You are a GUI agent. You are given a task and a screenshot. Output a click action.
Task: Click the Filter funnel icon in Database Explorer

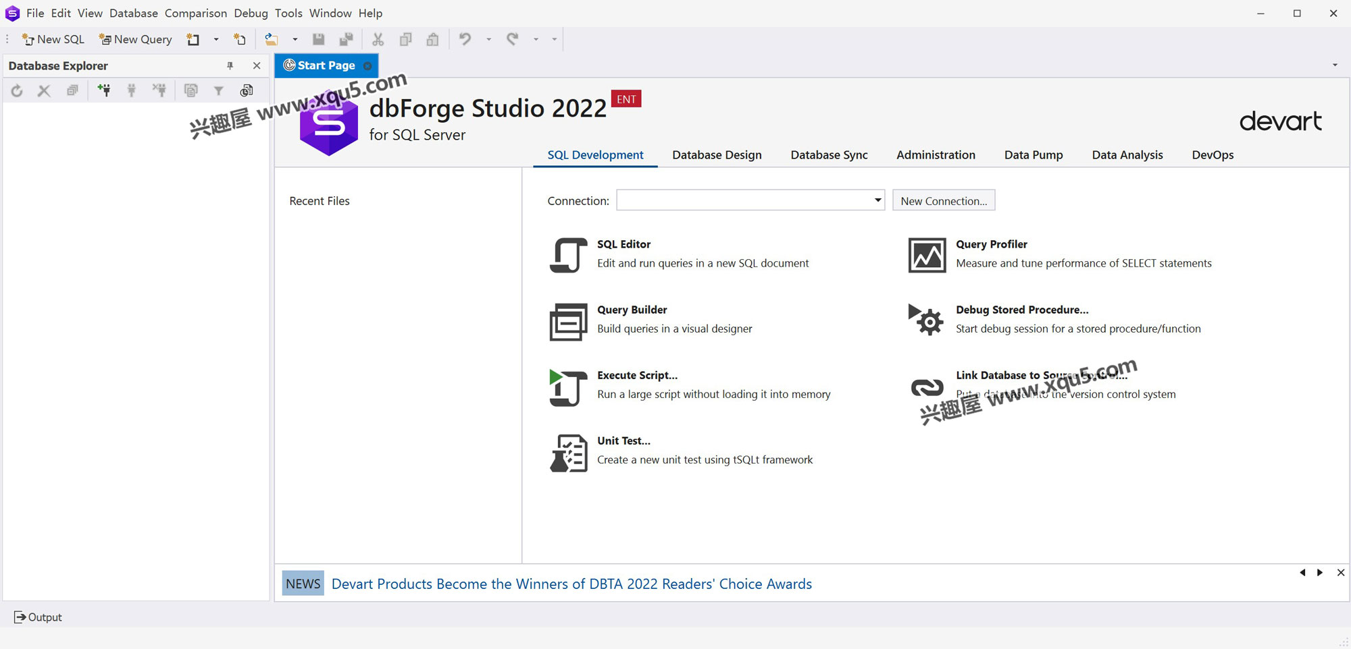[219, 90]
